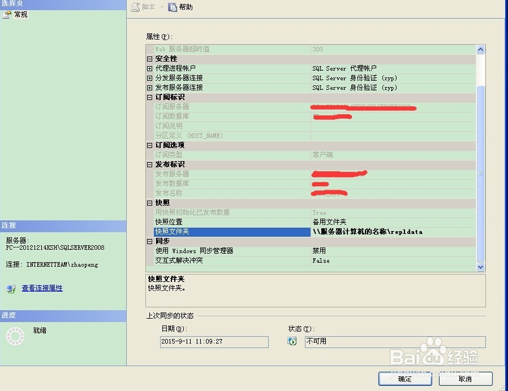Click the 分区定义 (HOST_NAME) row
Image resolution: width=508 pixels, height=391 pixels.
[x=315, y=136]
